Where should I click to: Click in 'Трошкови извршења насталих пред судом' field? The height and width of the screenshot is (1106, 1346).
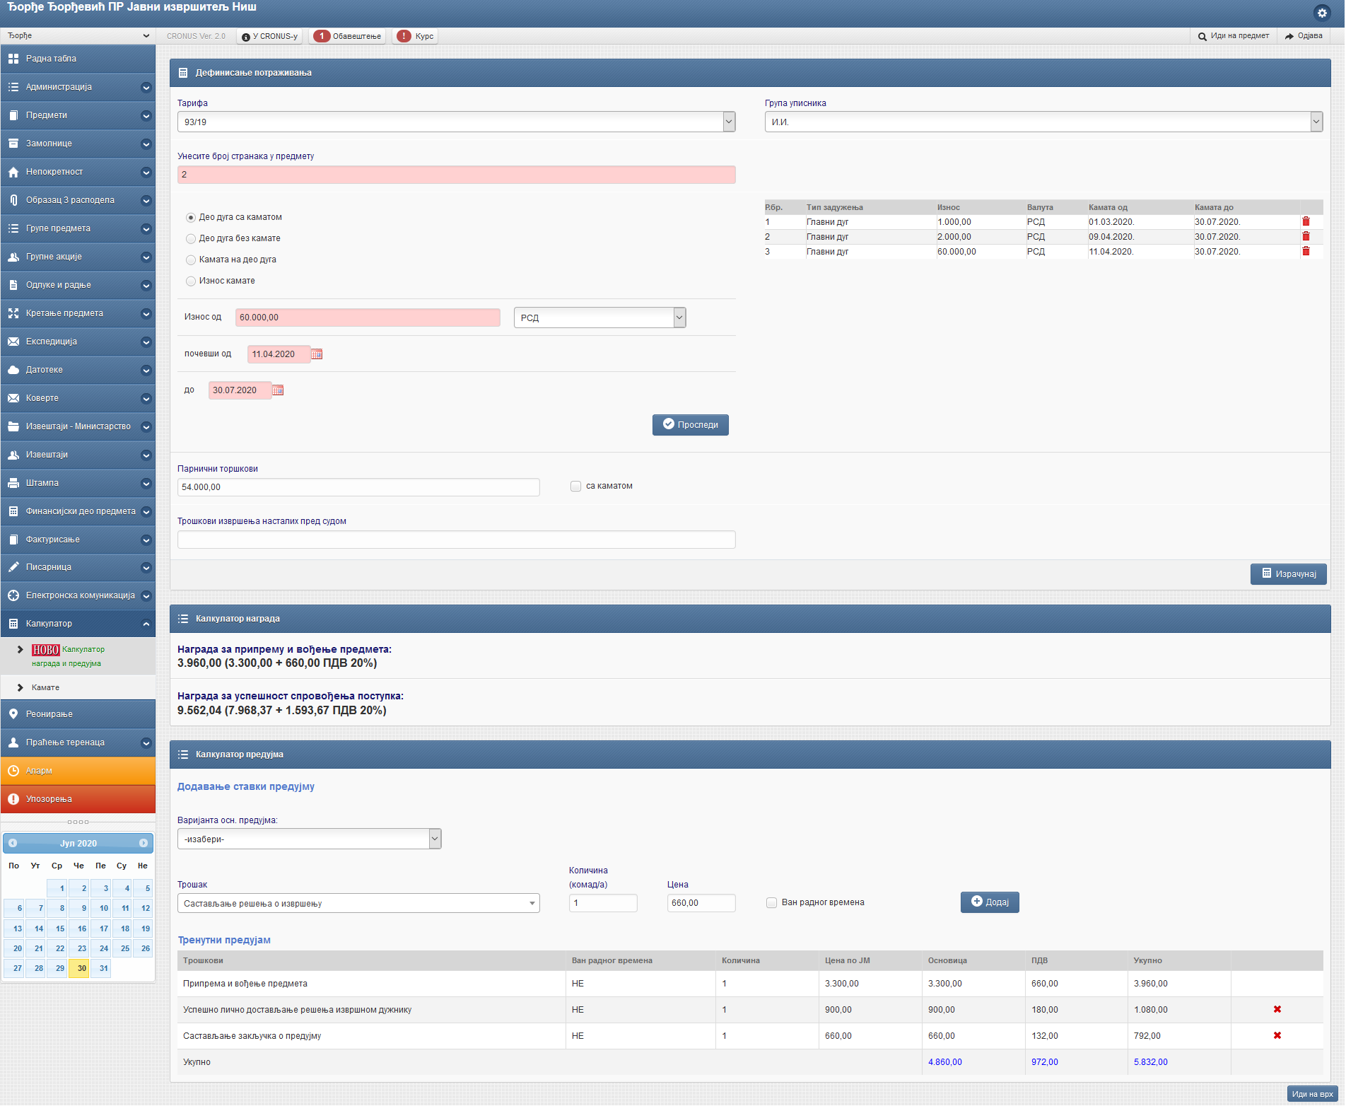tap(456, 540)
